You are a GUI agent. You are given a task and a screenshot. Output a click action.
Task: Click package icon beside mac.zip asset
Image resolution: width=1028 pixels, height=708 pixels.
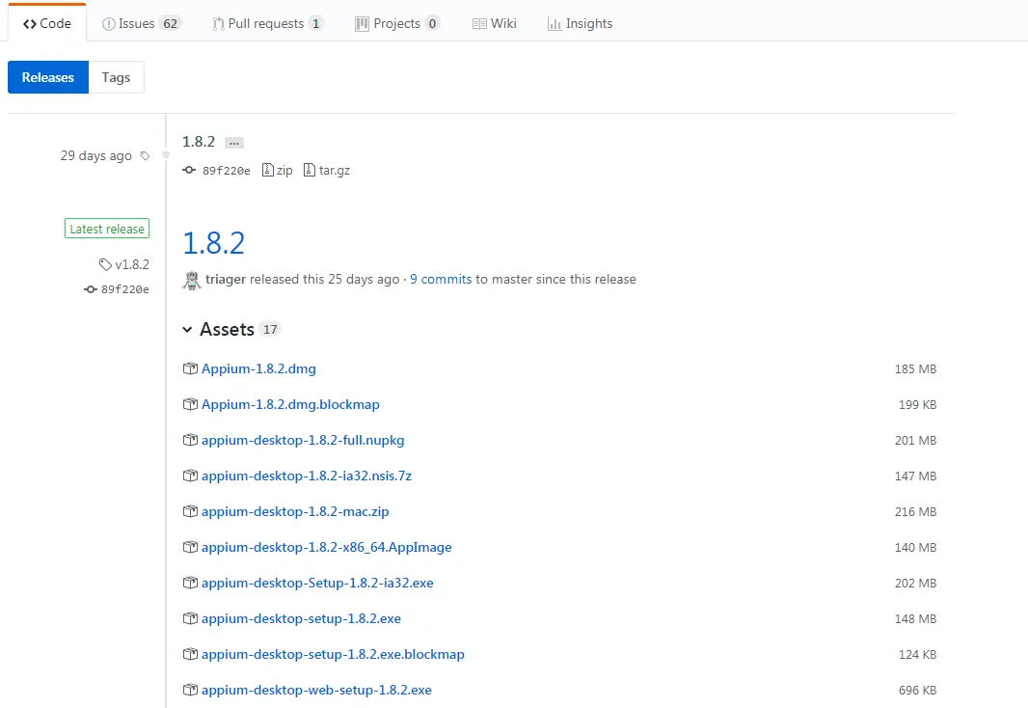tap(190, 511)
